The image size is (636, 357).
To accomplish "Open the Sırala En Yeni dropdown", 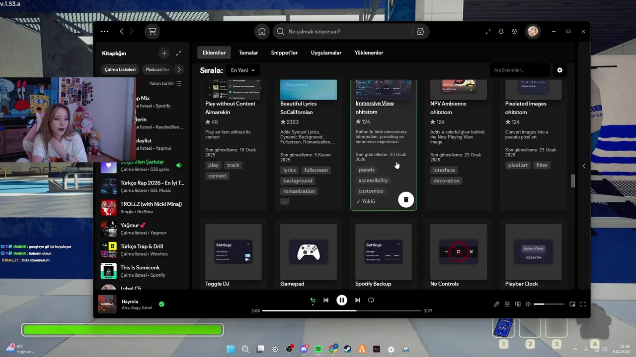I will 243,70.
